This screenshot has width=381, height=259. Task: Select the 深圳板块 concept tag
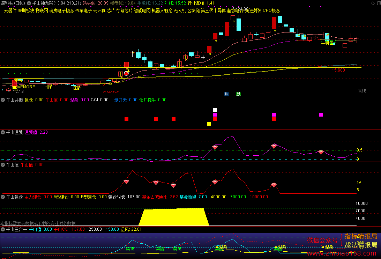click(26, 11)
